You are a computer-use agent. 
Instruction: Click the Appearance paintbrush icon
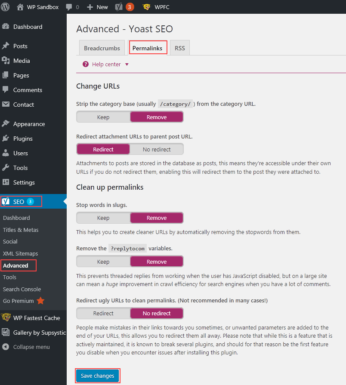(x=6, y=123)
